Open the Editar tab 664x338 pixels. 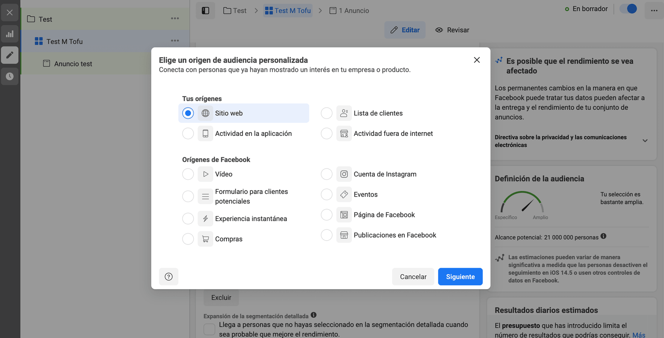(405, 30)
